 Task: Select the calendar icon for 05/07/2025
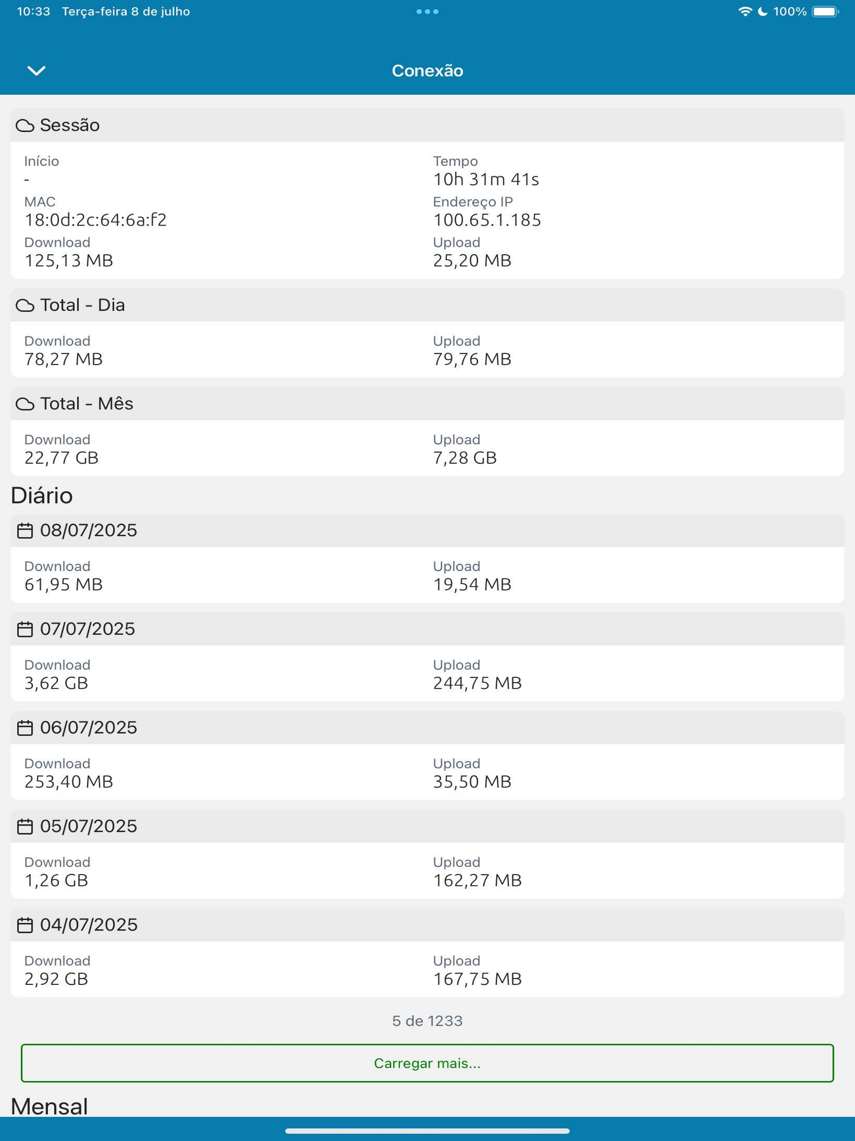tap(25, 827)
